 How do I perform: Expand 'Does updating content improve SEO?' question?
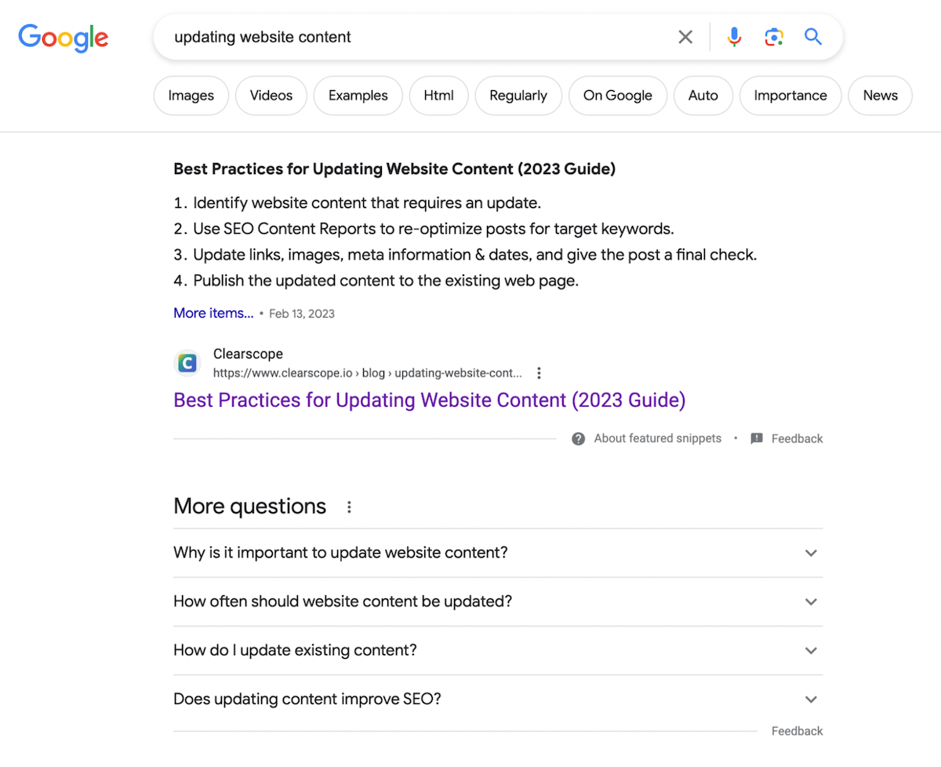click(x=811, y=699)
